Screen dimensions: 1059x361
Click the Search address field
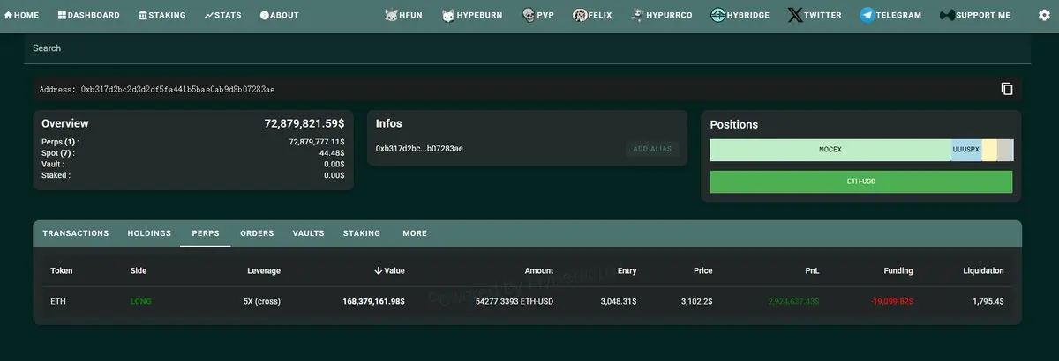[x=527, y=48]
